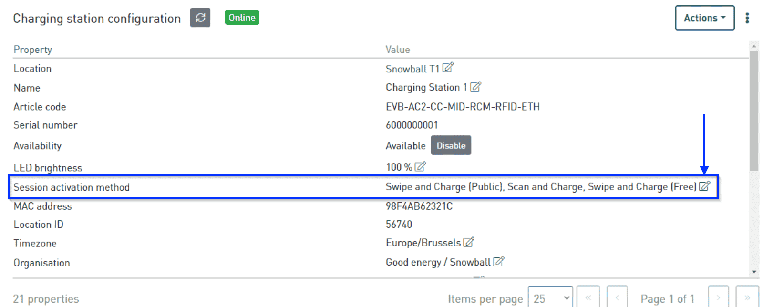Click the Charging station configuration heading
Screen dimensions: 763x307
(x=97, y=19)
